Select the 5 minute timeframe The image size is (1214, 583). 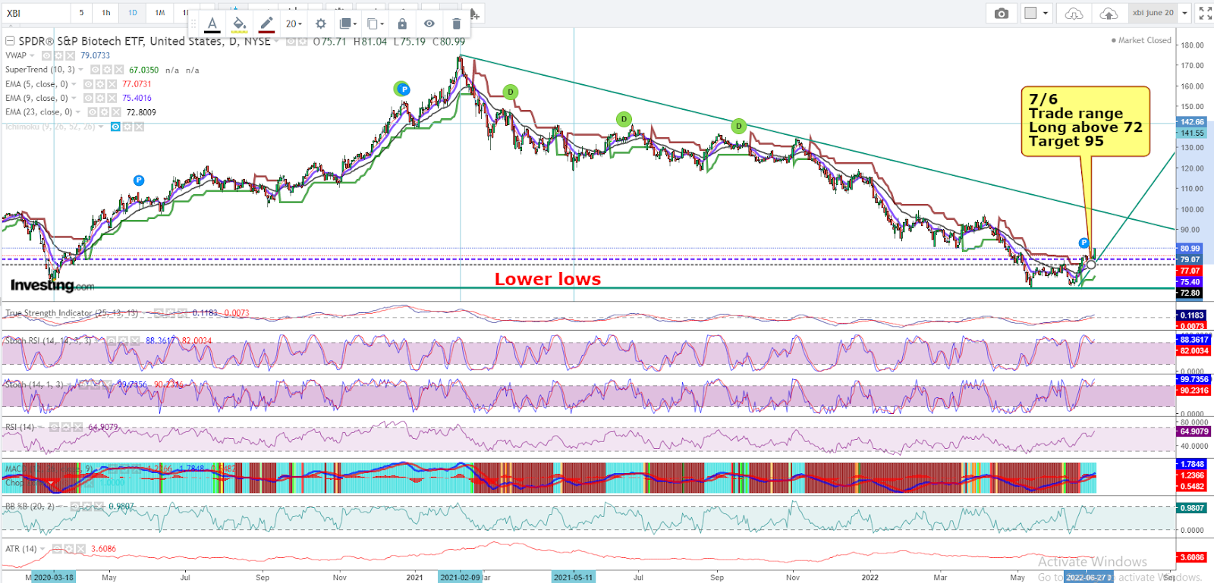(x=82, y=13)
